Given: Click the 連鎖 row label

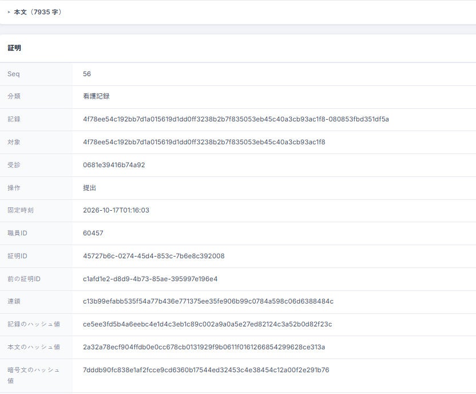Looking at the screenshot, I should (14, 301).
